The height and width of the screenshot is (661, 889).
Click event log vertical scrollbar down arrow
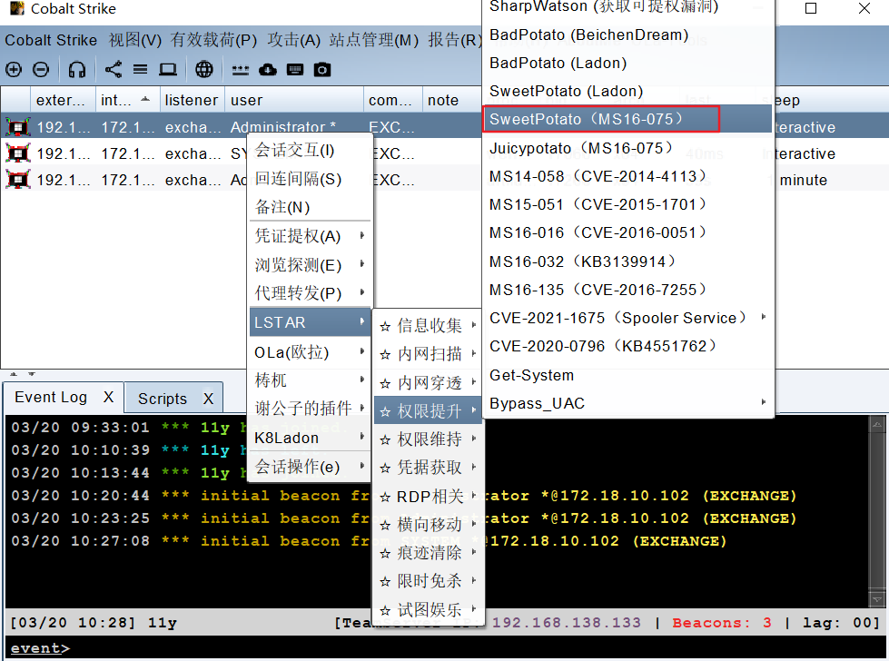(877, 600)
